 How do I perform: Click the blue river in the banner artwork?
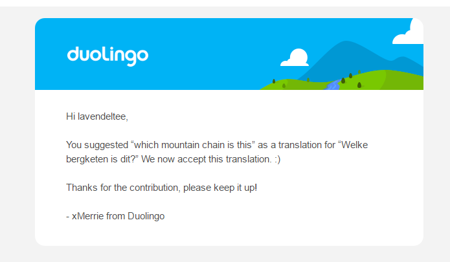(x=333, y=85)
